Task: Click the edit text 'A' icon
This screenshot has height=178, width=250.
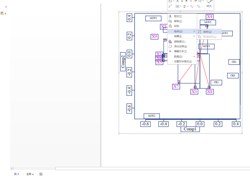Action: pos(170,51)
